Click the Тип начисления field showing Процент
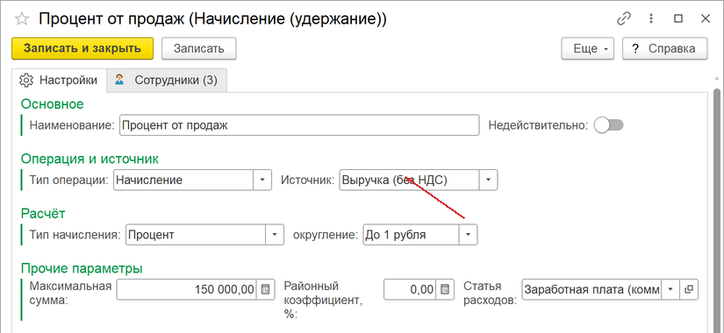Image resolution: width=724 pixels, height=333 pixels. (x=196, y=235)
